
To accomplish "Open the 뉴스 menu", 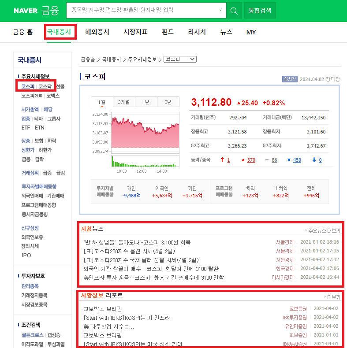I will pos(226,32).
